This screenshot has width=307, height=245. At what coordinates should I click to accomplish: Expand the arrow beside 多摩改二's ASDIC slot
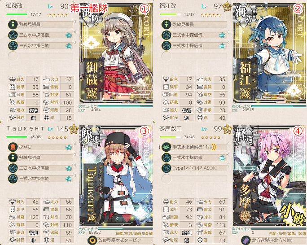point(228,165)
